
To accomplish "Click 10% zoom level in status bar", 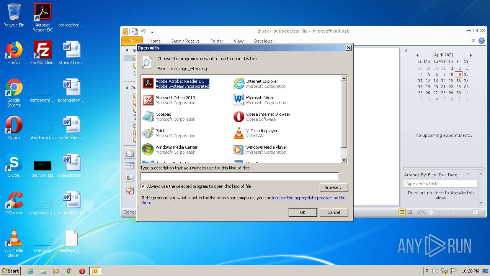I will 421,212.
